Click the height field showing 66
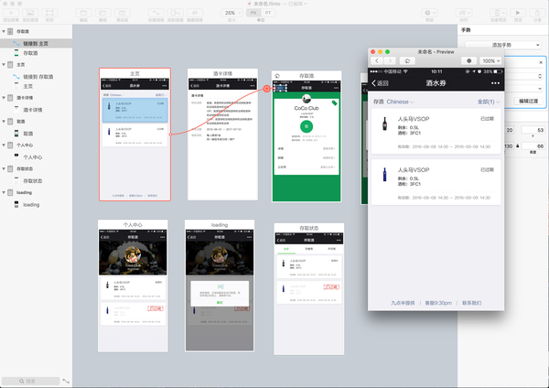This screenshot has height=388, width=549. click(533, 146)
